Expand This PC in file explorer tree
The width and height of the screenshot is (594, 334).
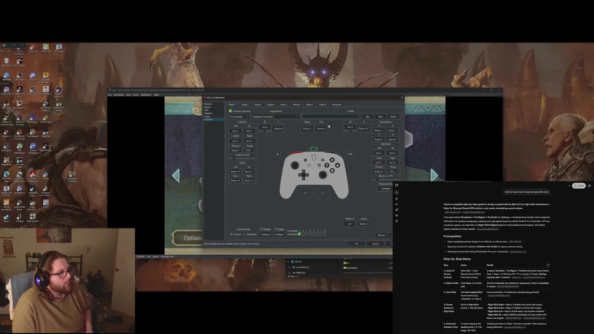289,262
